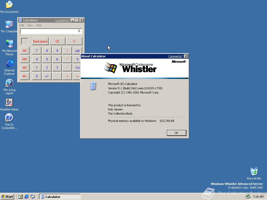Open File a bug report shortcut
Viewport: 267px width, 200px height.
tap(9, 87)
